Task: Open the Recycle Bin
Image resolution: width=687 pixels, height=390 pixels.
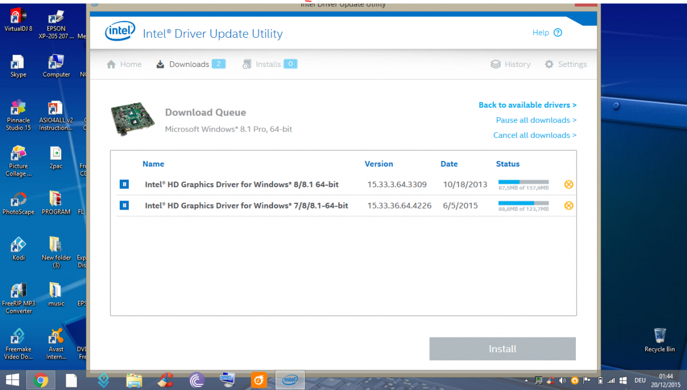Action: click(660, 340)
